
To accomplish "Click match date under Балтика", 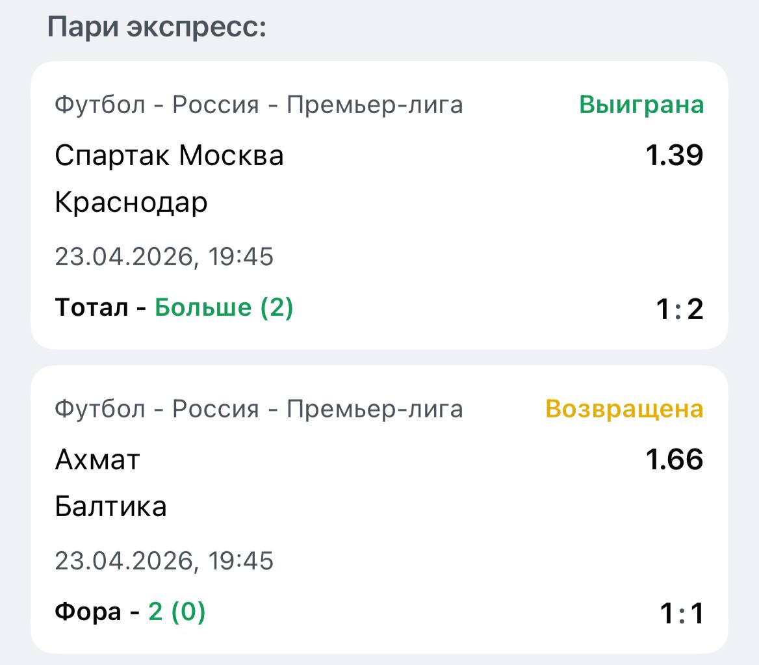I will click(x=164, y=561).
